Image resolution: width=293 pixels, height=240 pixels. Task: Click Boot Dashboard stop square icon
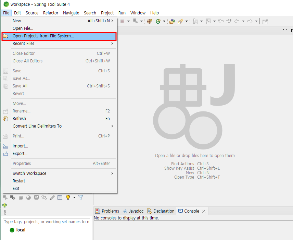click(21, 197)
